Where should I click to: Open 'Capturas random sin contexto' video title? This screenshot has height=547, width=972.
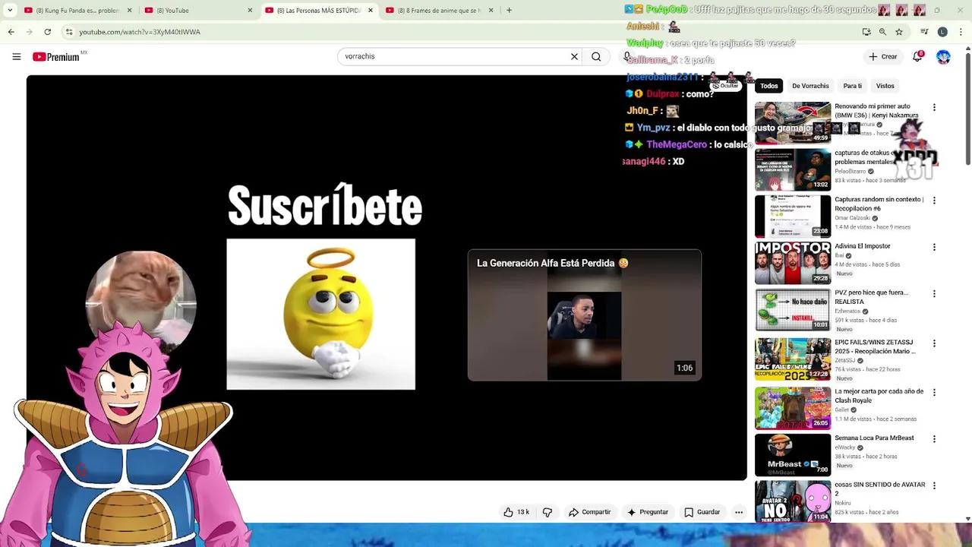879,204
